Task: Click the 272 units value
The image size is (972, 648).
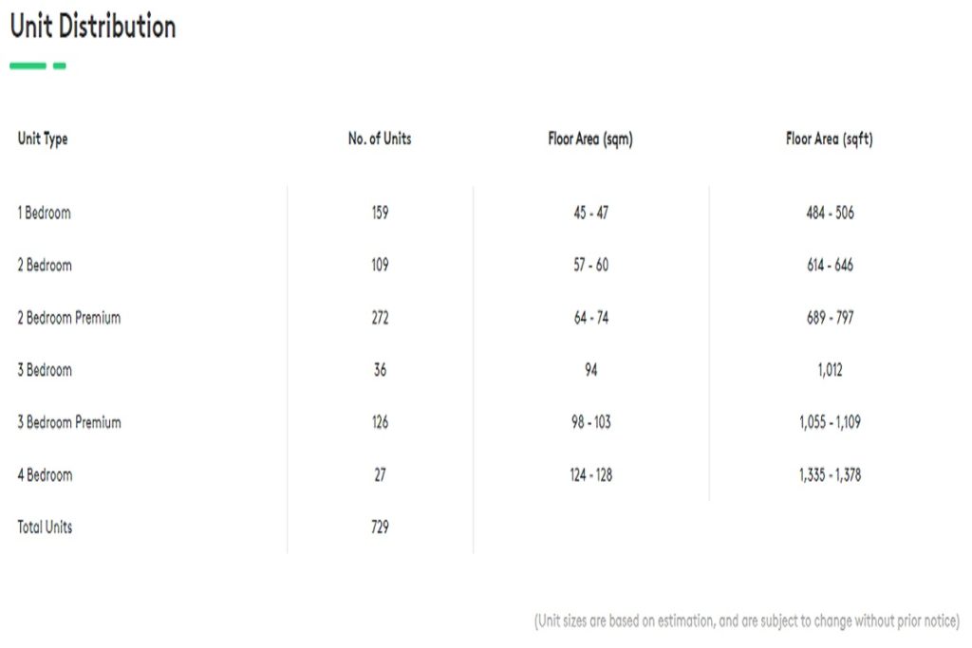Action: 380,318
